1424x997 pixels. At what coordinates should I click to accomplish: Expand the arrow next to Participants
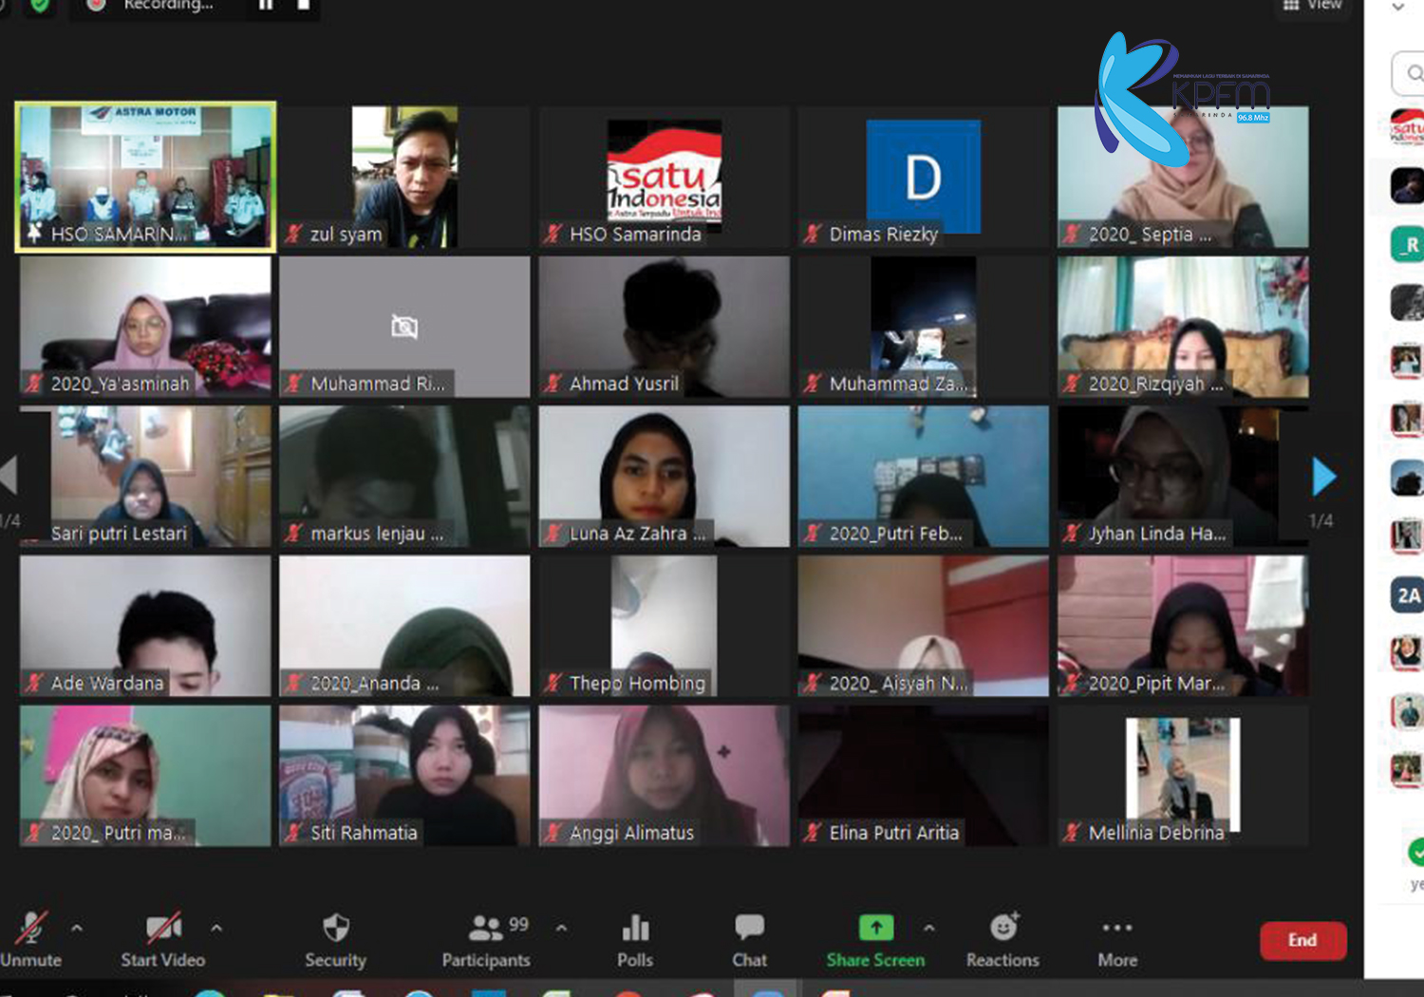point(562,928)
